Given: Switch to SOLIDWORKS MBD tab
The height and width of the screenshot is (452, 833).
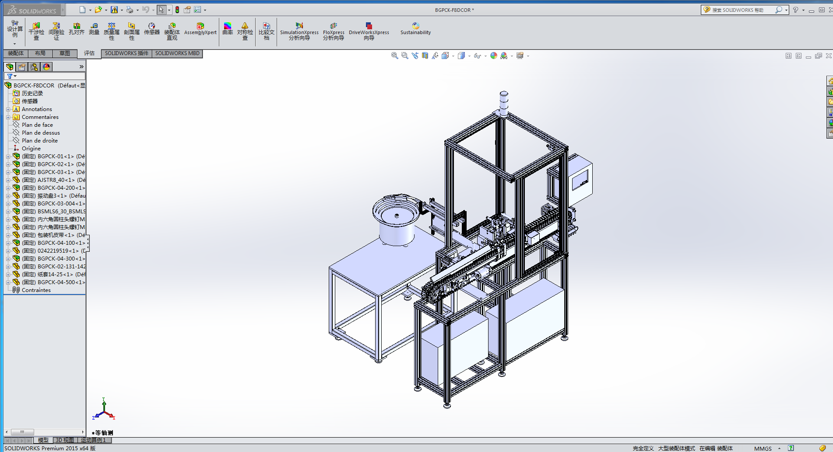Looking at the screenshot, I should tap(177, 53).
